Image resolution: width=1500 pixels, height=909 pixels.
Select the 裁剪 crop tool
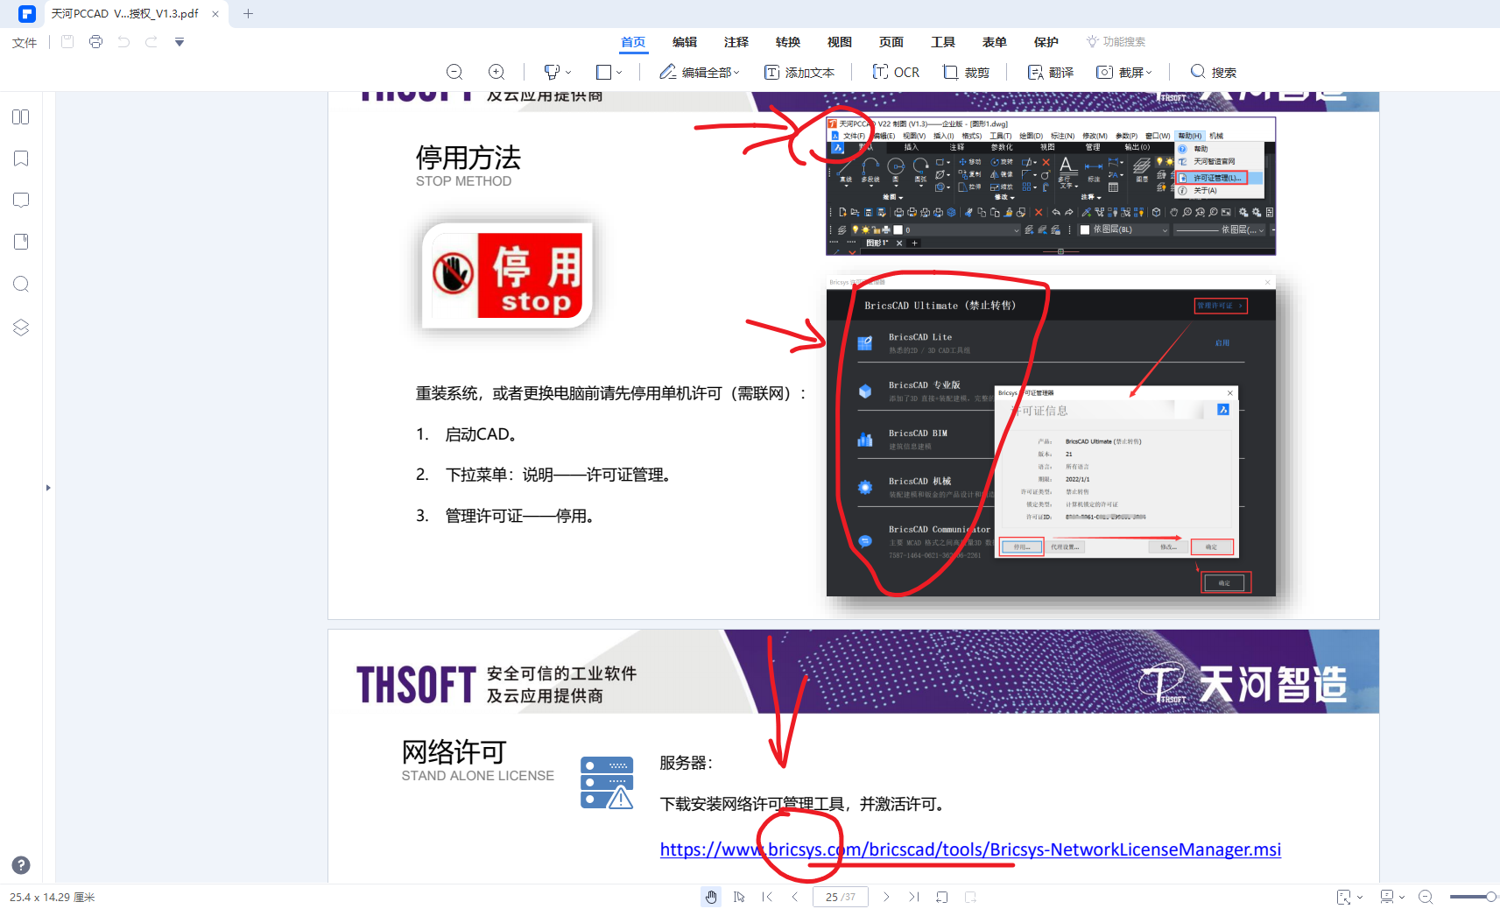[x=966, y=72]
